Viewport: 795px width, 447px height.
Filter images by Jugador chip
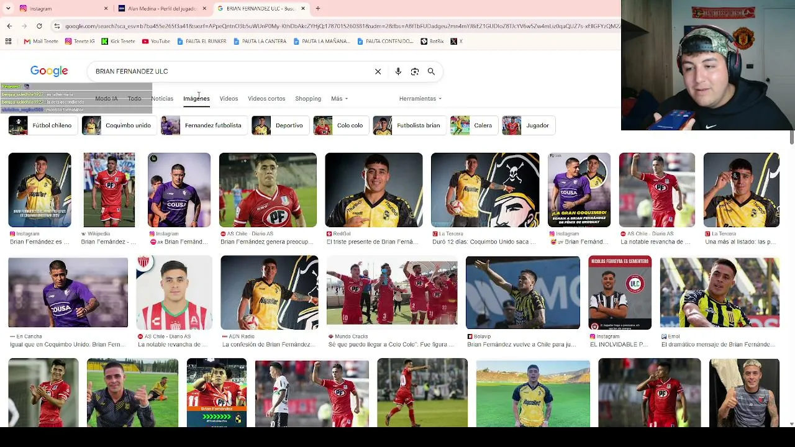pos(528,125)
